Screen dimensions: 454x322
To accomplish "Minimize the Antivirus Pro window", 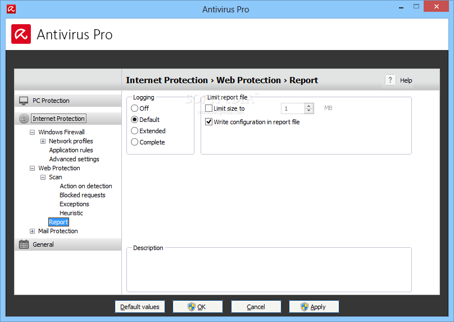I will [401, 7].
